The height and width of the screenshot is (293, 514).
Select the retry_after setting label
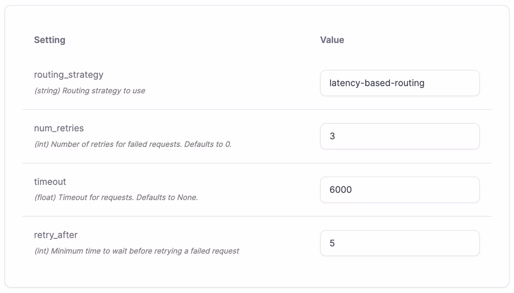[x=56, y=235]
